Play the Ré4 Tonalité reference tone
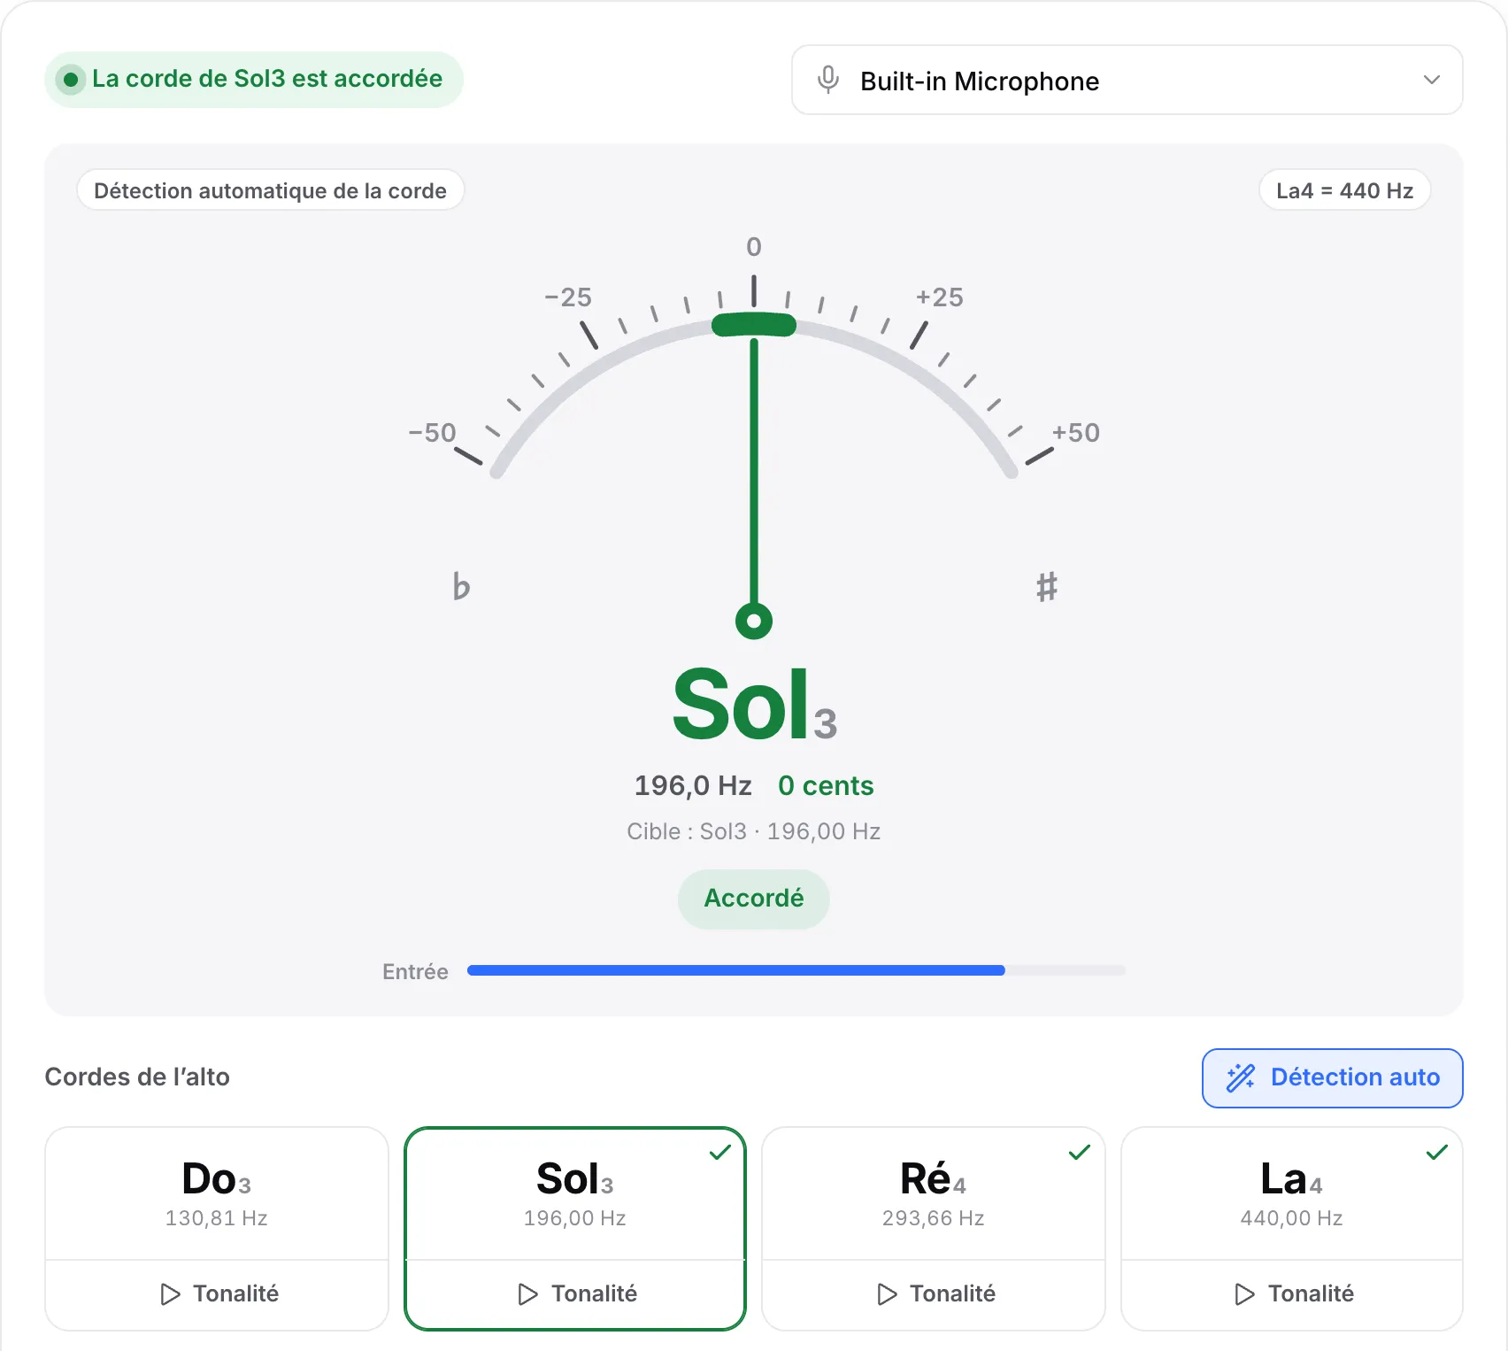Image resolution: width=1508 pixels, height=1351 pixels. (x=934, y=1294)
